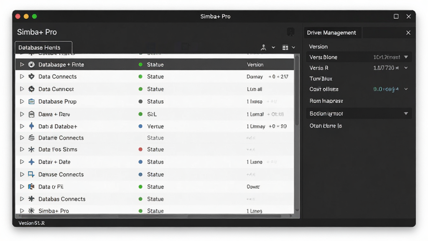Click the table icon beside Database Prop
Screen dimensions: 428x241
pyautogui.click(x=31, y=101)
